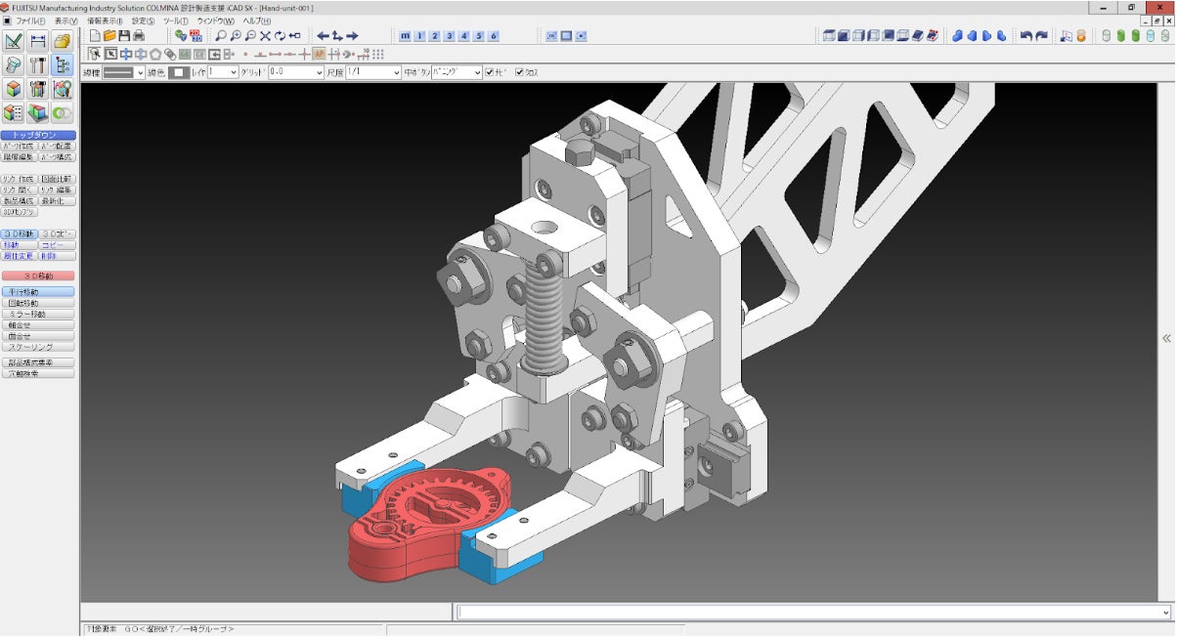Expand the command input dropdown at bottom

click(x=1164, y=613)
